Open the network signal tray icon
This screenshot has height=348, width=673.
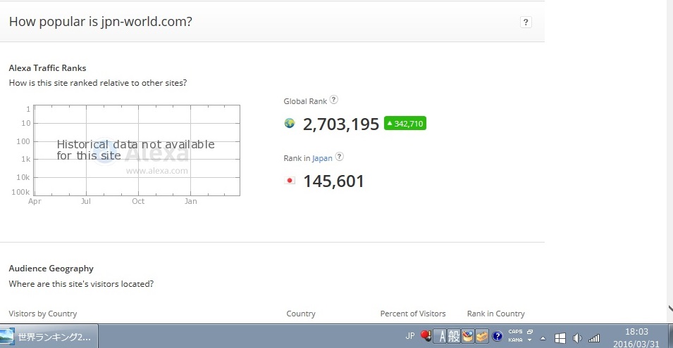pyautogui.click(x=594, y=338)
